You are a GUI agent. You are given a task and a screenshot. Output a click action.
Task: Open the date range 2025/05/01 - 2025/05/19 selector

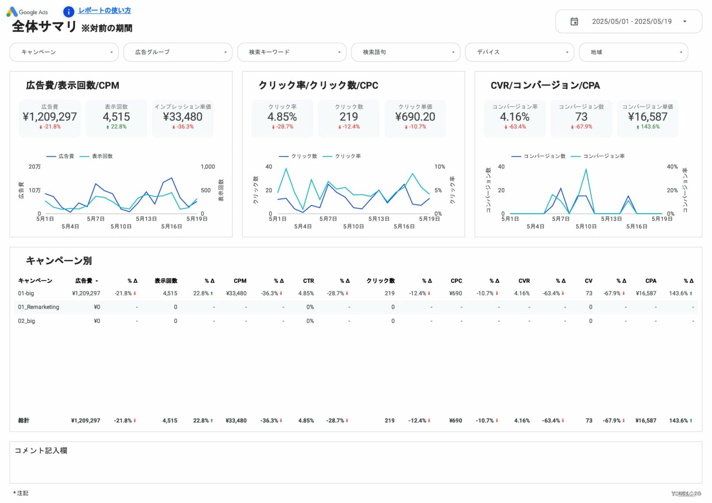tap(631, 22)
